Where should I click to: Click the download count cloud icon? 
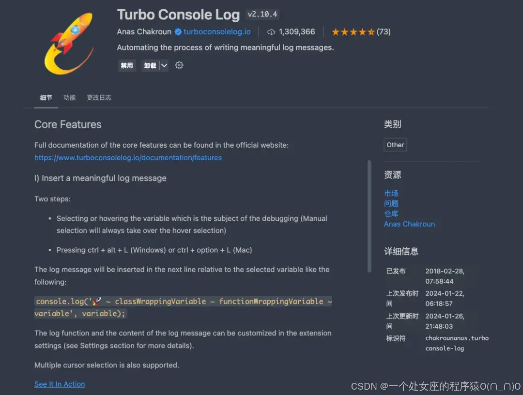(x=271, y=32)
